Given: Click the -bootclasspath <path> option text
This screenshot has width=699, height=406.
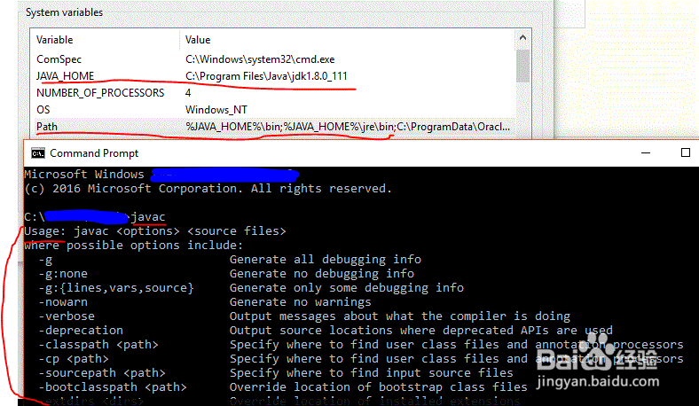Looking at the screenshot, I should 113,387.
